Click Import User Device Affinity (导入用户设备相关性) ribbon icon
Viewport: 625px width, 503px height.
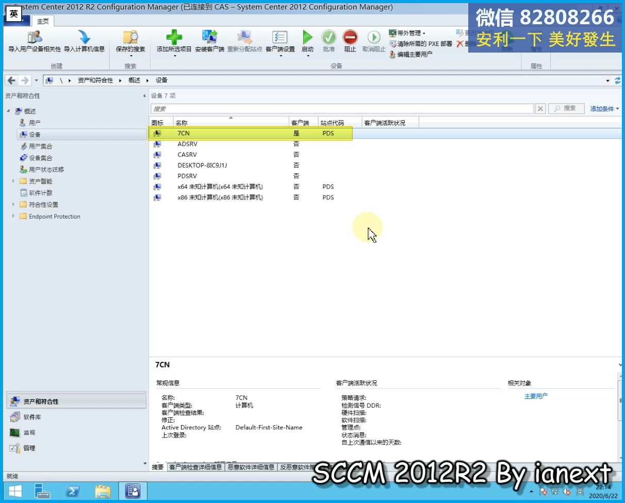35,42
